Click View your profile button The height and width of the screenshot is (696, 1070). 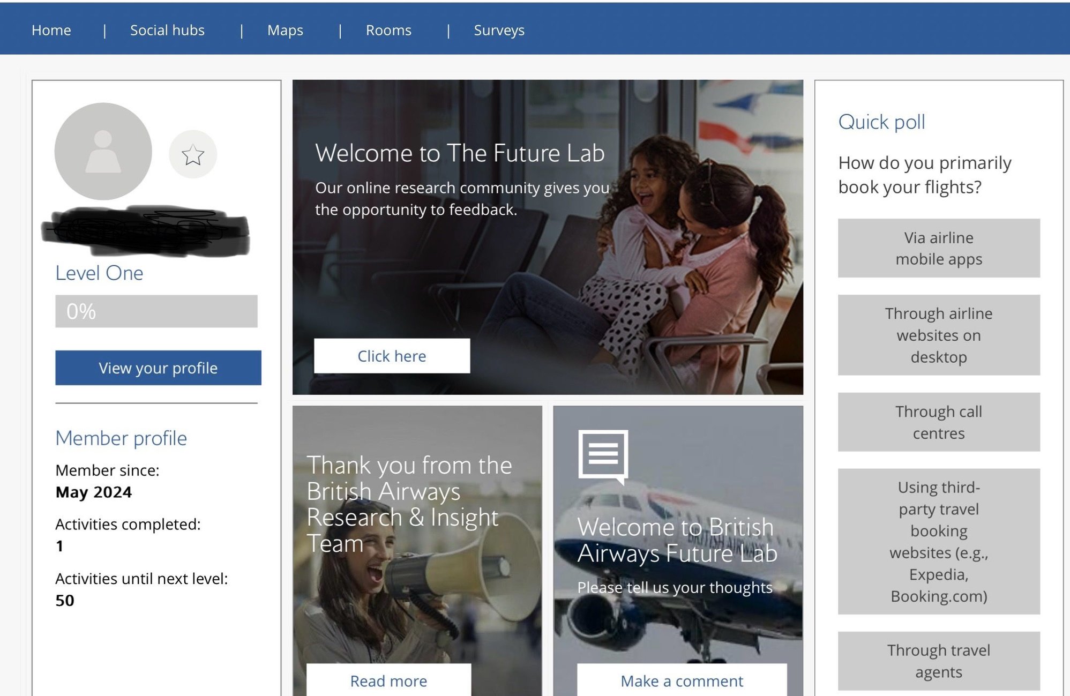[157, 368]
